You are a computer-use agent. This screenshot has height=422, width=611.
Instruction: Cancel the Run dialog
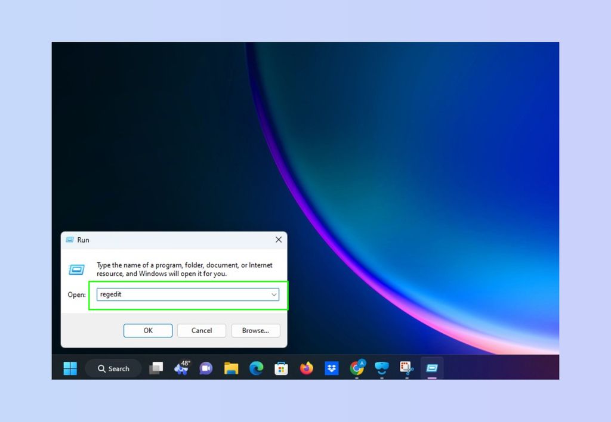pyautogui.click(x=201, y=330)
